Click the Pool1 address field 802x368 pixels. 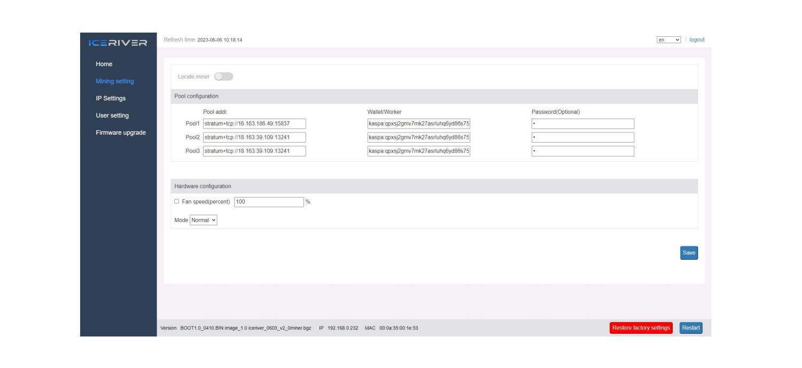(254, 124)
